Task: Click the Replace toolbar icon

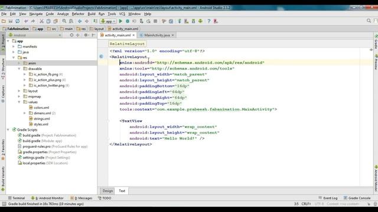Action: point(71,21)
